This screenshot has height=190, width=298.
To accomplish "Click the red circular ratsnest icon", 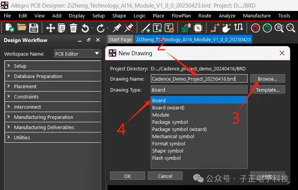I will coord(256,28).
